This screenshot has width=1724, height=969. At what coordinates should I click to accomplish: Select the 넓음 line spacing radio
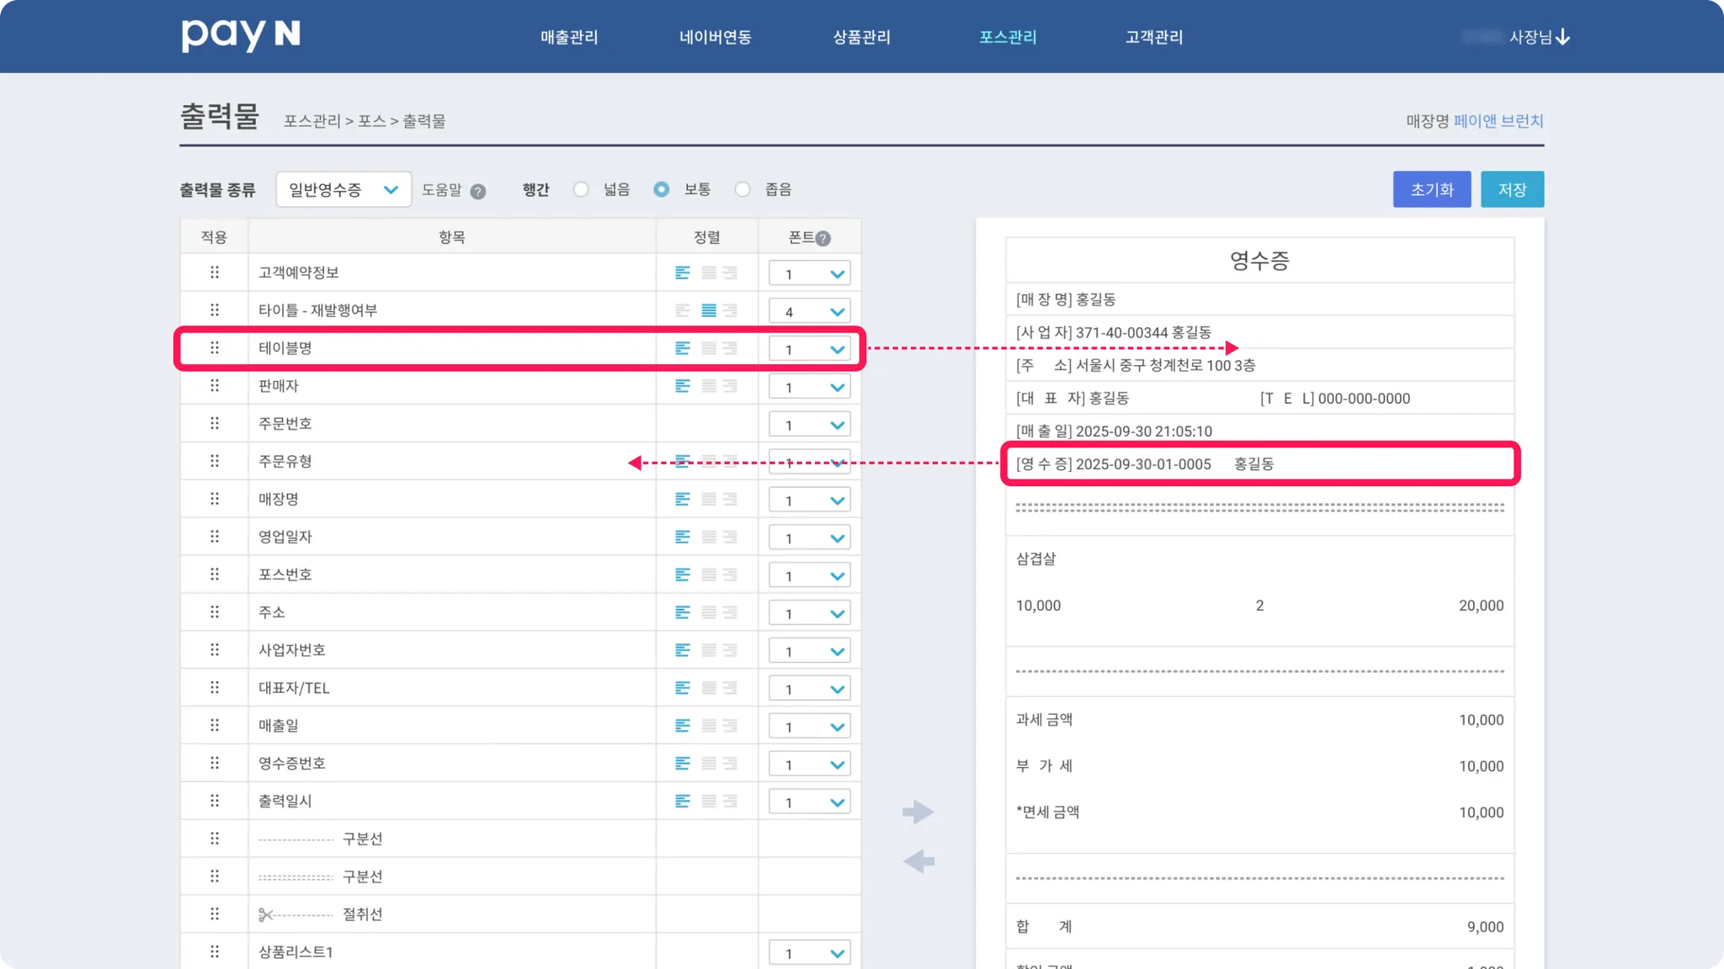[x=581, y=189]
